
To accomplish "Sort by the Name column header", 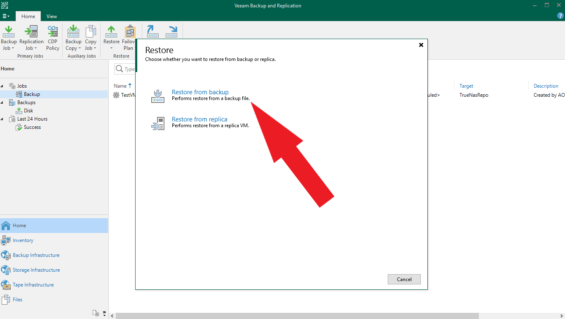I will pyautogui.click(x=120, y=86).
